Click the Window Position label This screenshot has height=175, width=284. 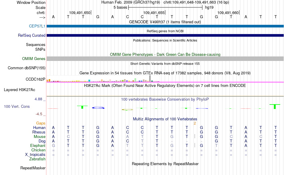(x=31, y=2)
